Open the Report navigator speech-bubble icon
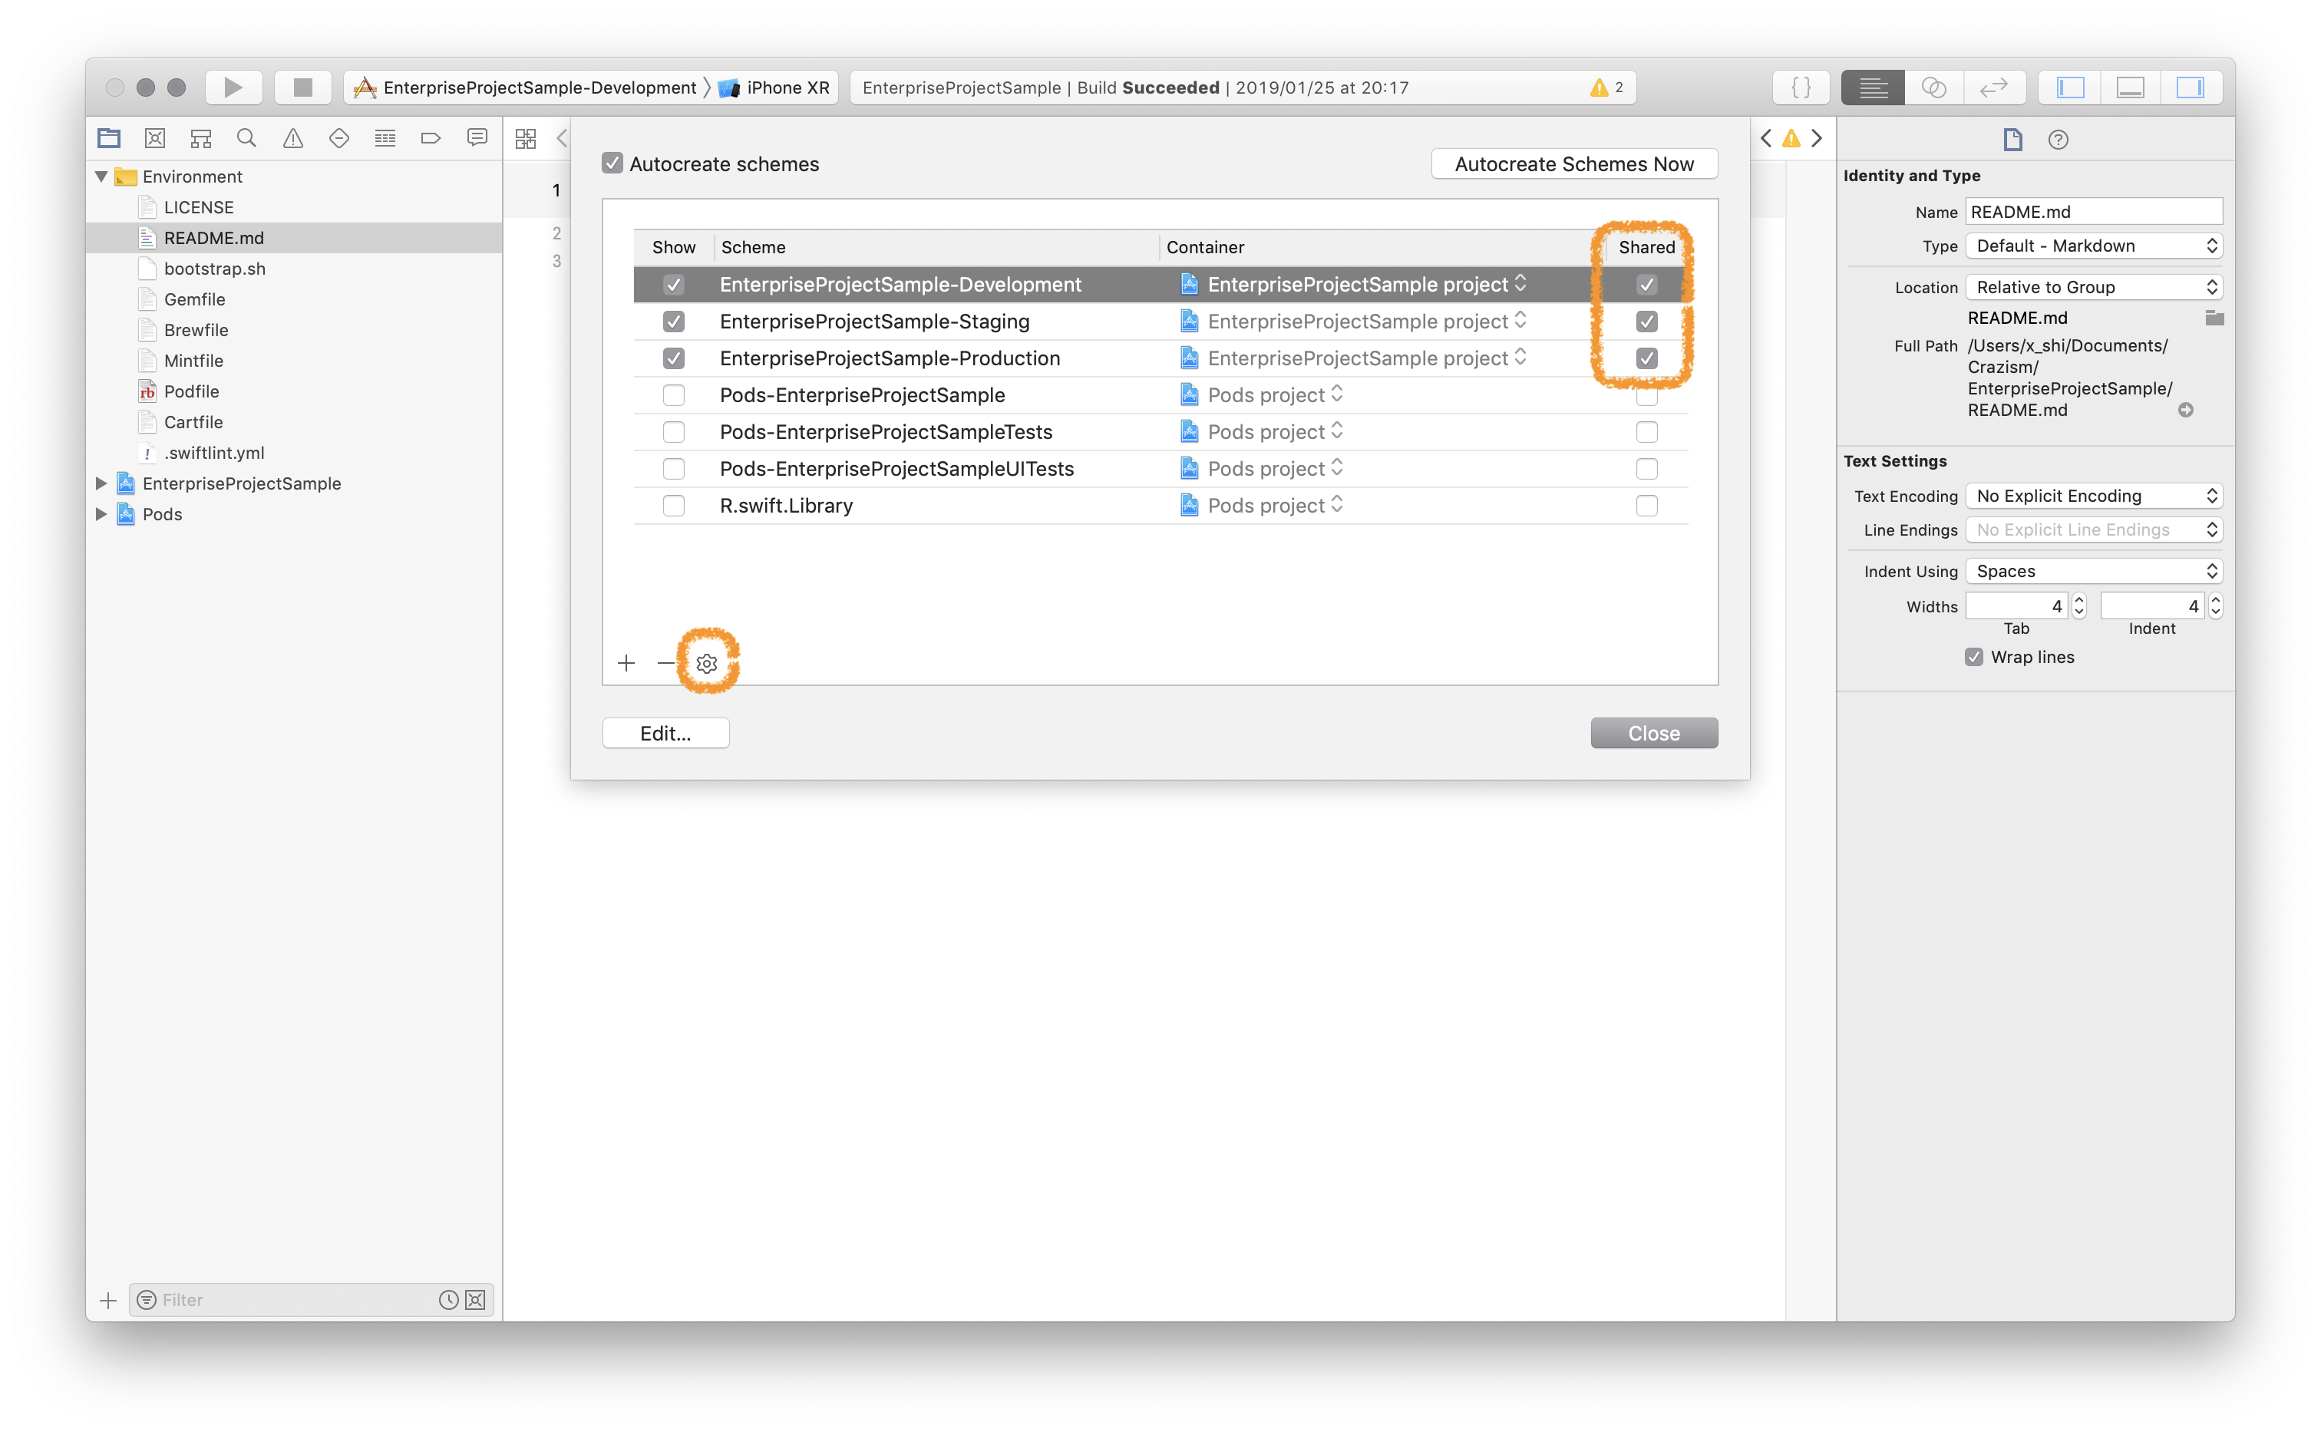Viewport: 2321px width, 1435px height. point(477,139)
